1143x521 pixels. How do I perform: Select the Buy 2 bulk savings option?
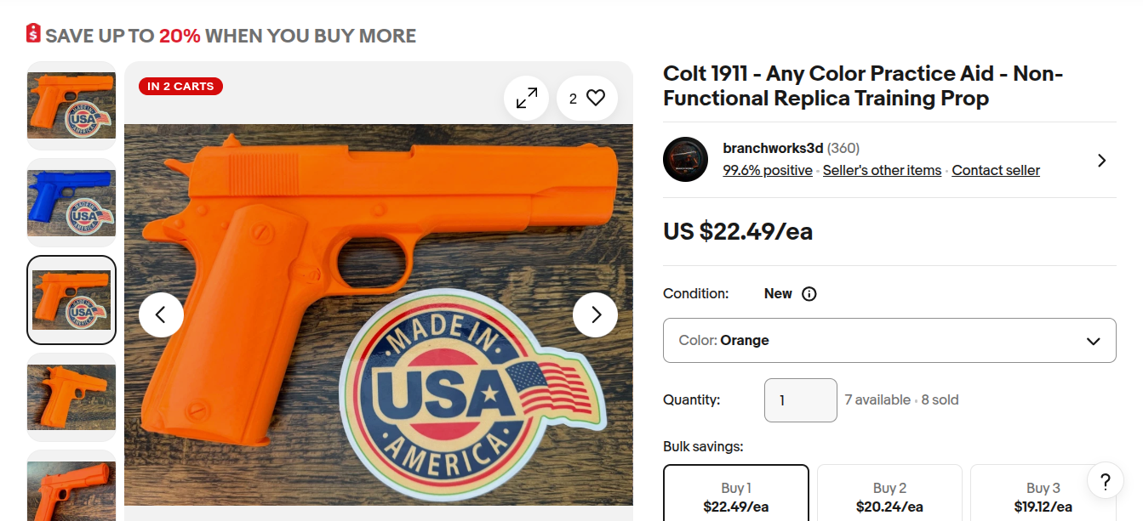pos(889,496)
